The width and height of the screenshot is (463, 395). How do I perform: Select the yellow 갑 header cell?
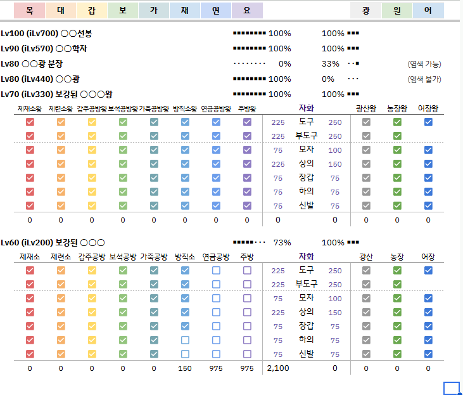[92, 11]
